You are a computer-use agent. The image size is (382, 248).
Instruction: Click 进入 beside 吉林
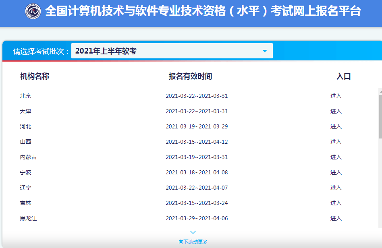click(336, 203)
